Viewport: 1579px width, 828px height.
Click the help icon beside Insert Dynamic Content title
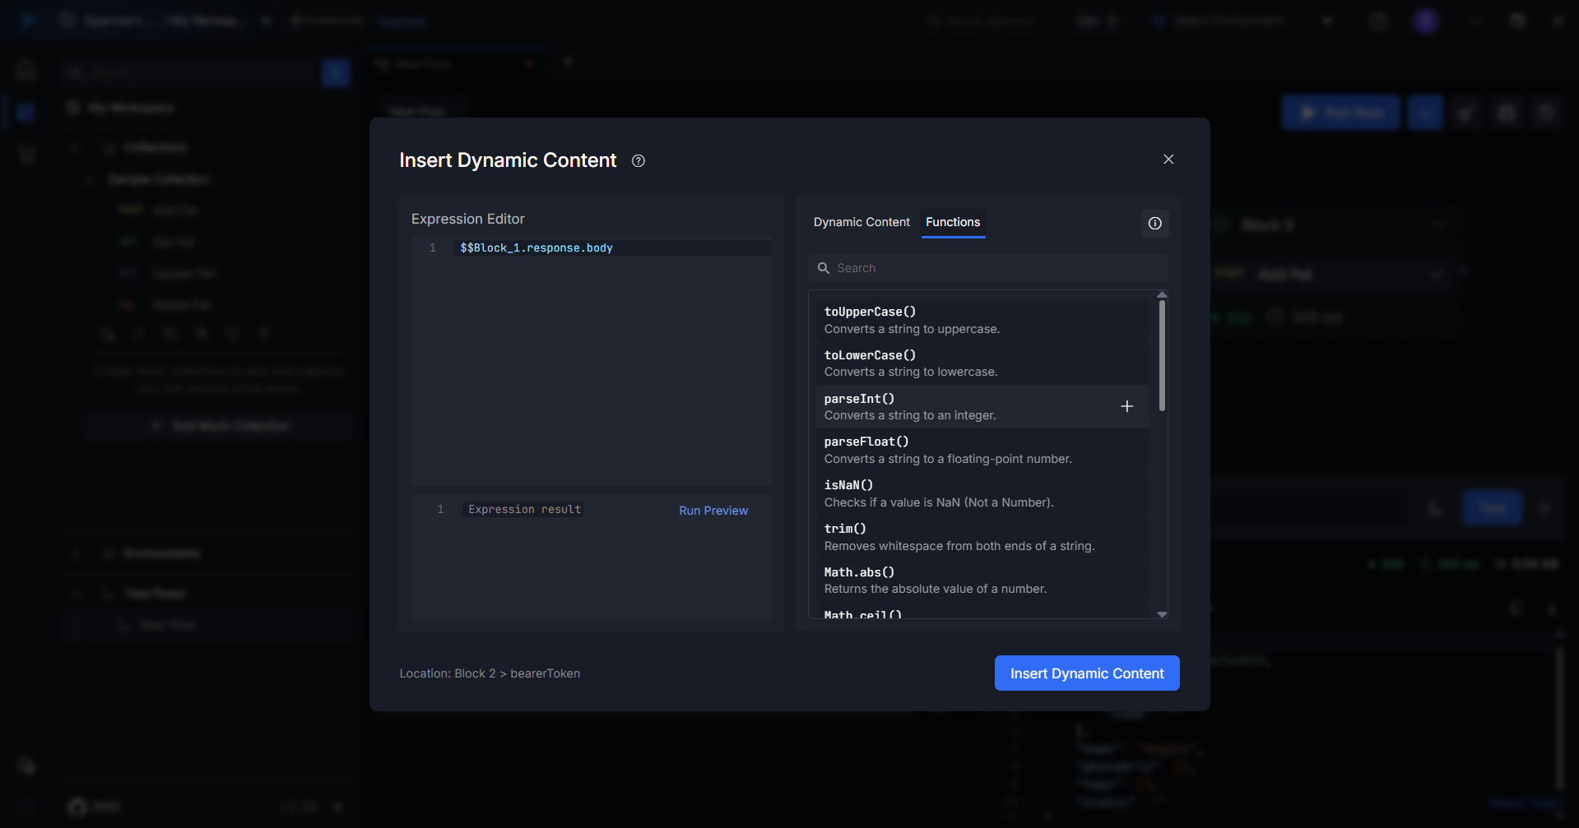point(638,161)
